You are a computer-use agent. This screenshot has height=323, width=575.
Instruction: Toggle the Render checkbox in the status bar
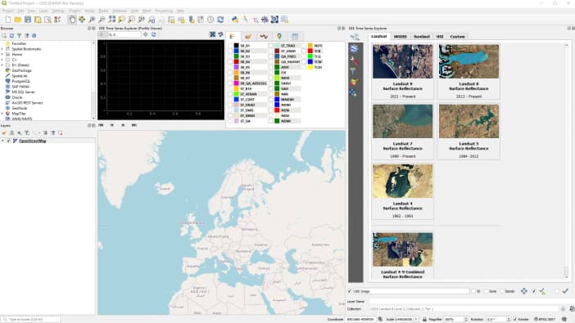coord(515,320)
